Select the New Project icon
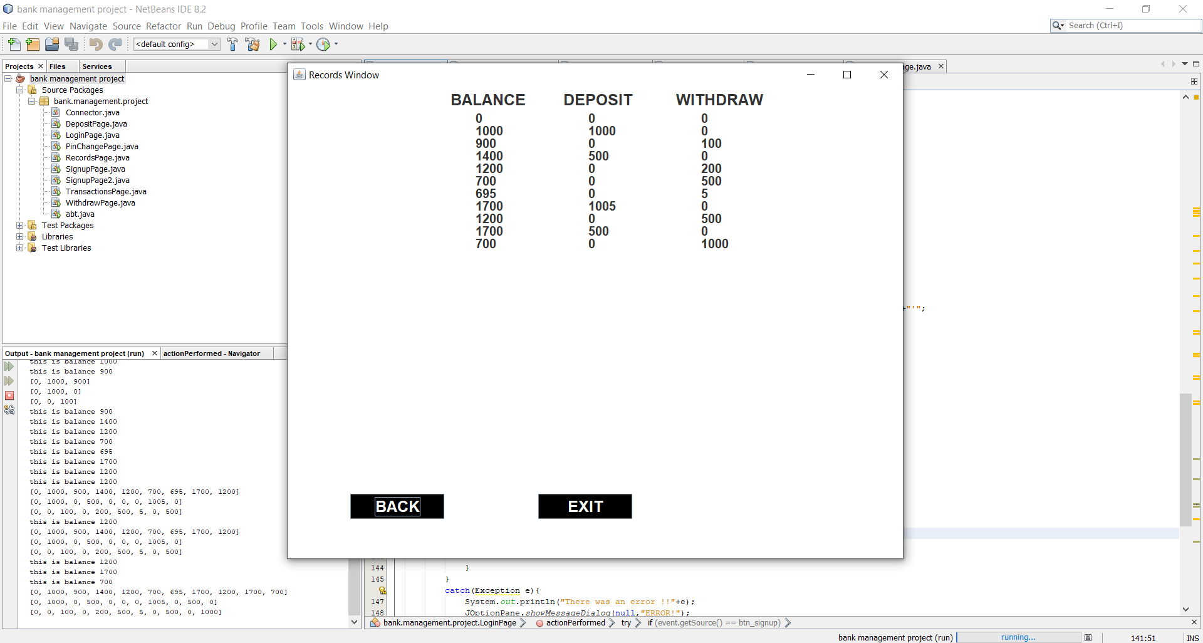1203x643 pixels. [32, 44]
